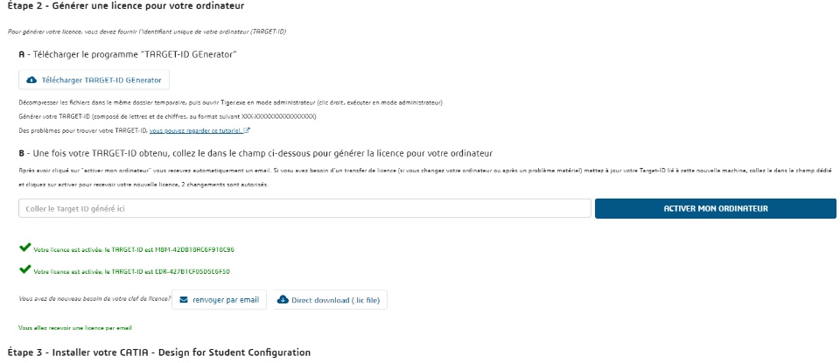840x363 pixels.
Task: Click the EDR-427B1CF05D5E6F50 activation message
Action: pyautogui.click(x=133, y=272)
